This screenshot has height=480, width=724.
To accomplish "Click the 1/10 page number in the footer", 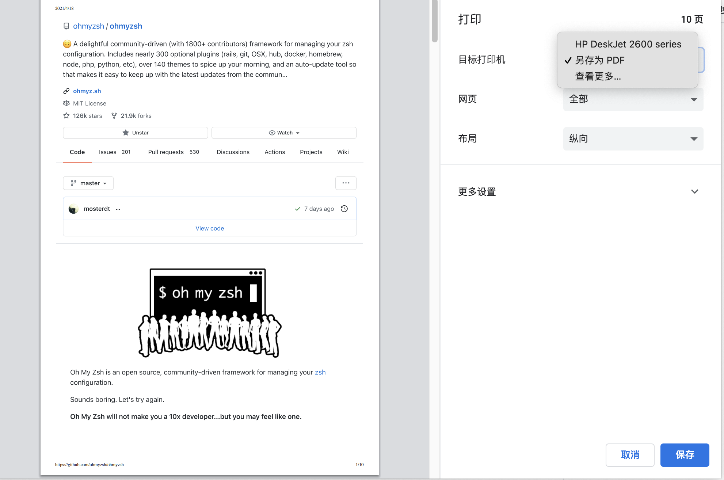I will pyautogui.click(x=360, y=465).
